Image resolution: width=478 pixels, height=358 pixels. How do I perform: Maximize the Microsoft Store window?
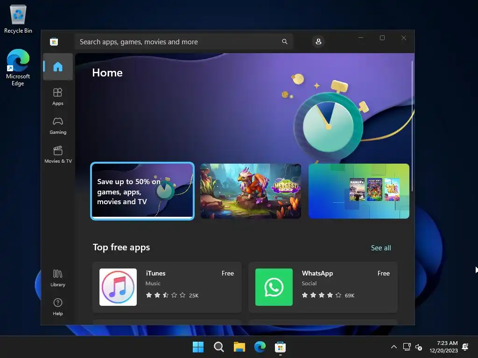[x=382, y=38]
